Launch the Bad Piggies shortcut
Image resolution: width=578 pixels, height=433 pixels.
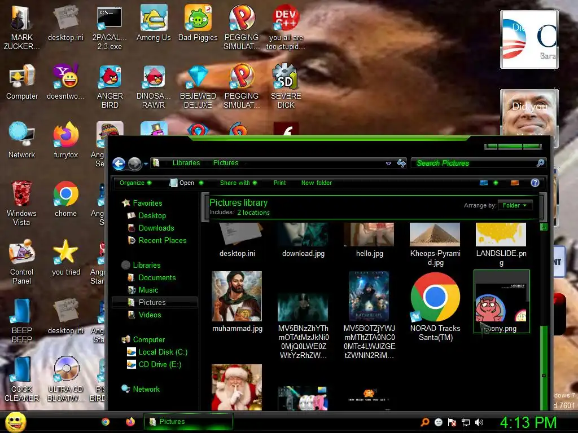198,23
